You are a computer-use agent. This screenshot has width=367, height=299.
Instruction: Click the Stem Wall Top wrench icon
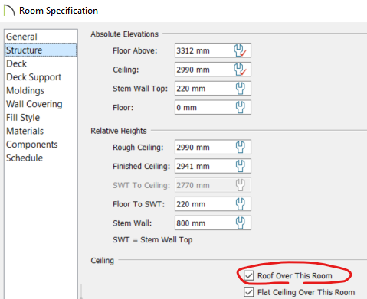[240, 89]
